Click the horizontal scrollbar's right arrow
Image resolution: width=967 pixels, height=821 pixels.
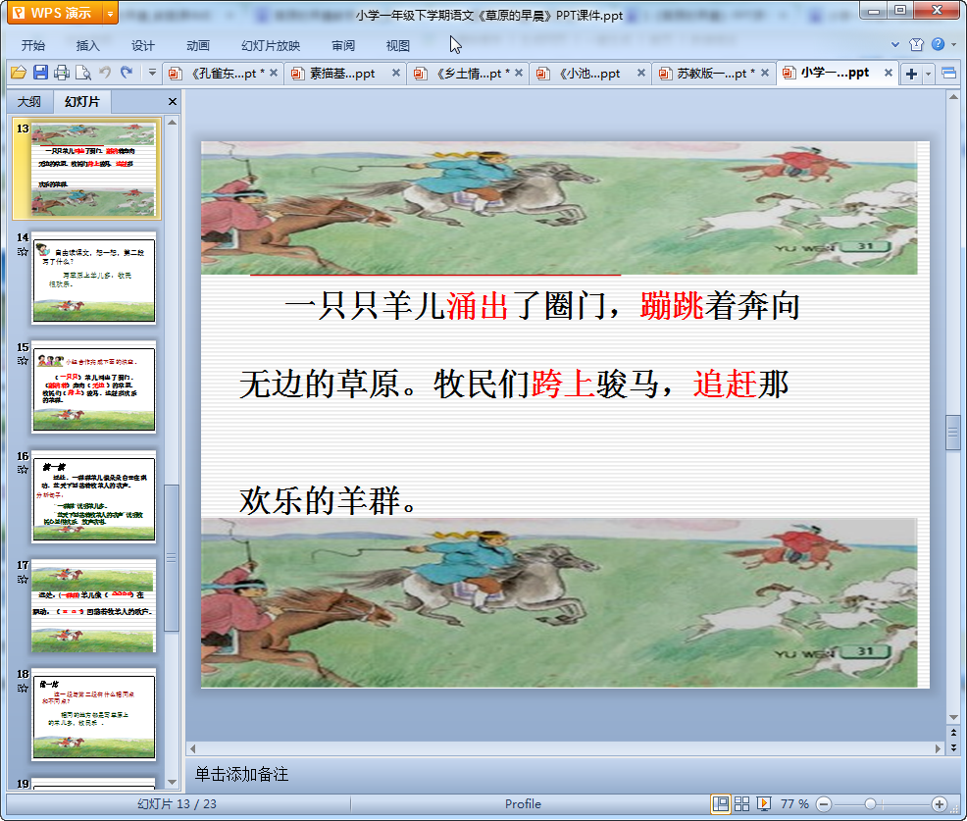click(x=938, y=748)
